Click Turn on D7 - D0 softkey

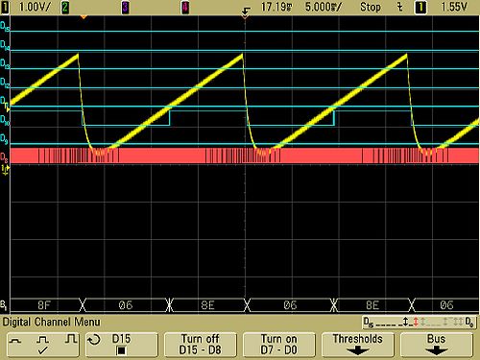pos(279,345)
